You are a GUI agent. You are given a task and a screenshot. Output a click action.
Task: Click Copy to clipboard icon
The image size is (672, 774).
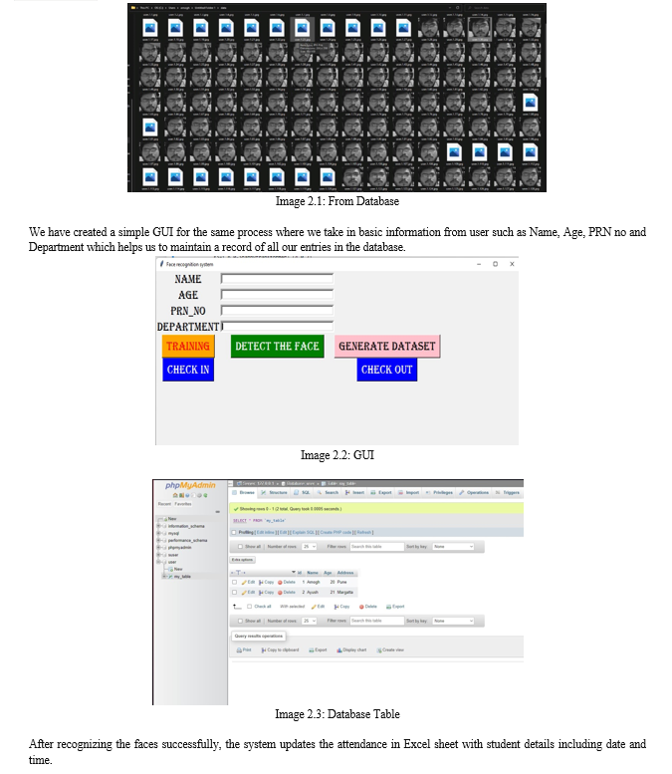coord(264,650)
